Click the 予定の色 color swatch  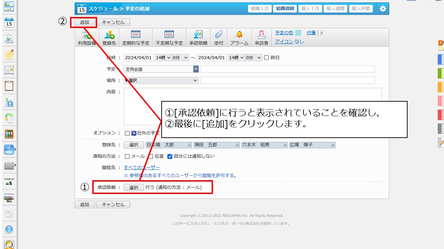pos(298,33)
